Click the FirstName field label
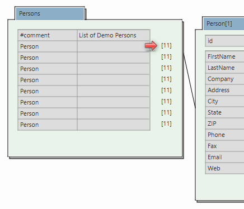Screen dimensions: 244x209 [222, 56]
